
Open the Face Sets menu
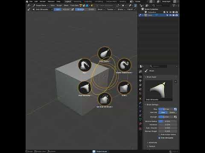[x=74, y=6]
